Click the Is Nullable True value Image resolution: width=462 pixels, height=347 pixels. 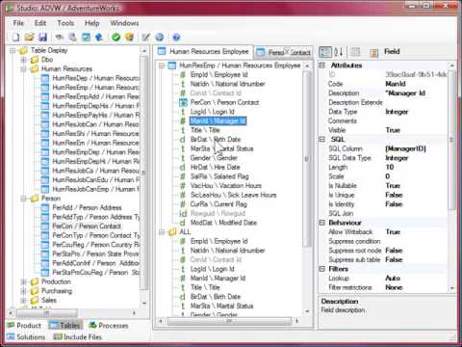(x=393, y=186)
